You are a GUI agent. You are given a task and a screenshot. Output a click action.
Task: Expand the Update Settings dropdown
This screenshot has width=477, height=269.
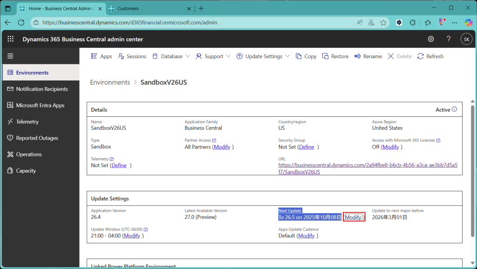pyautogui.click(x=263, y=56)
